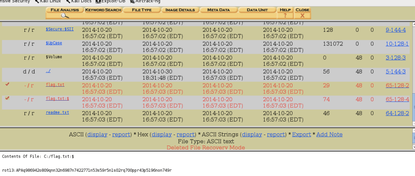Viewport: 415px width, 176px height.
Task: Switch to the Keyword Search tab
Action: click(x=102, y=10)
